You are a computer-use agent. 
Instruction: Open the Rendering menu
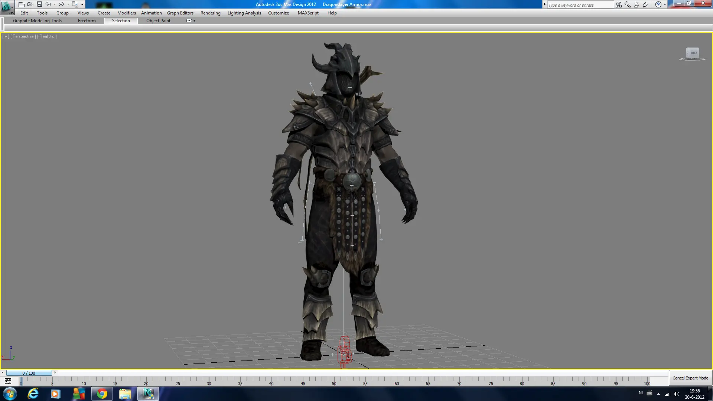pyautogui.click(x=211, y=13)
